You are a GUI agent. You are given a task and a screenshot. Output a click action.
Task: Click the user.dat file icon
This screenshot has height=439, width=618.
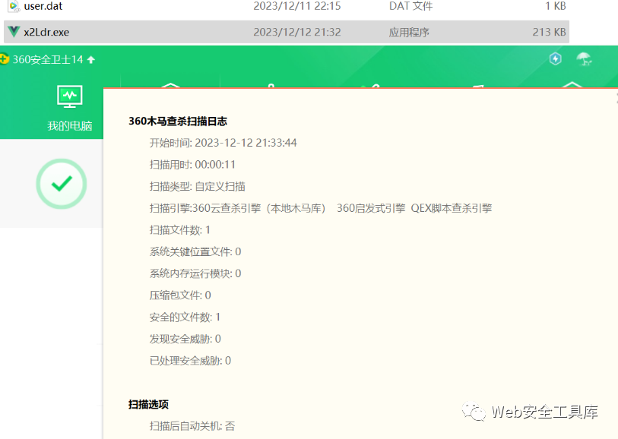14,5
